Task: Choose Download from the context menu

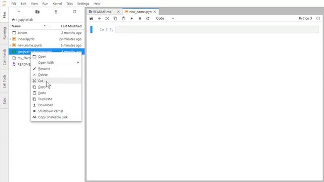Action: pos(56,105)
